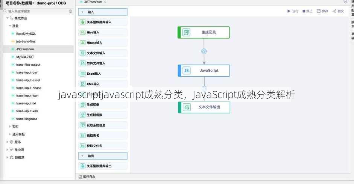Select the JavaScript node label on canvas
The image size is (354, 184).
(209, 70)
